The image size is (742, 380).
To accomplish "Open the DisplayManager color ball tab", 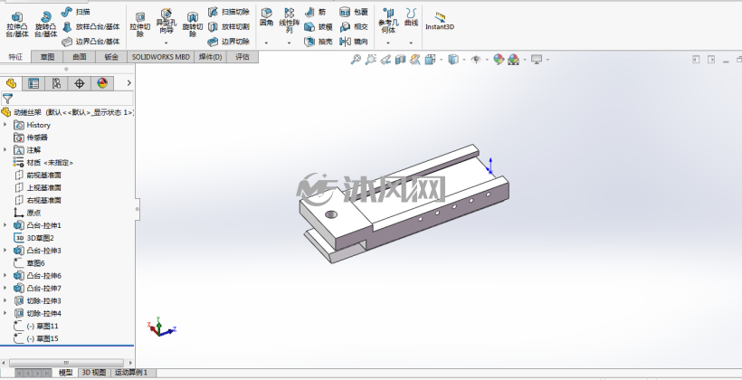I will point(102,83).
